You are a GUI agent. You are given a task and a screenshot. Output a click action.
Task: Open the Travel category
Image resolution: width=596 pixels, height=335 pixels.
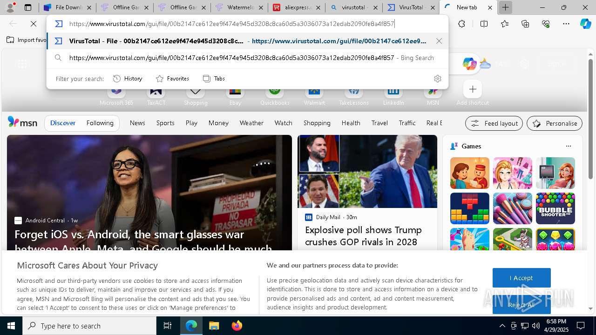[x=379, y=123]
